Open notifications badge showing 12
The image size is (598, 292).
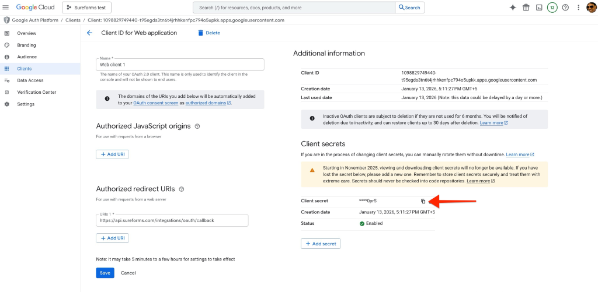click(552, 8)
